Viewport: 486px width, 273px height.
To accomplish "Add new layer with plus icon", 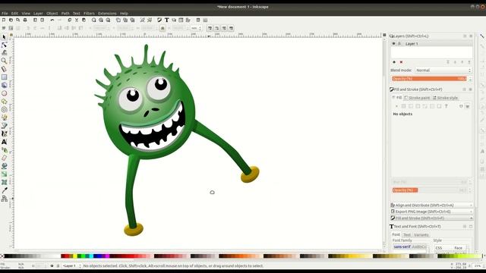I will 394,62.
